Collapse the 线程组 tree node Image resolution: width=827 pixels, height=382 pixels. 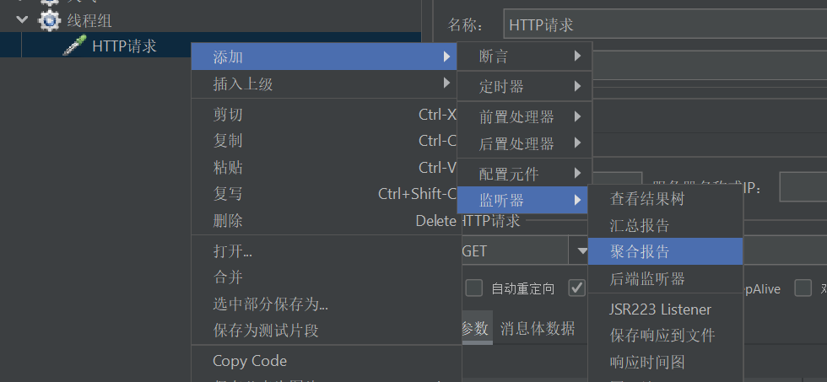point(22,20)
